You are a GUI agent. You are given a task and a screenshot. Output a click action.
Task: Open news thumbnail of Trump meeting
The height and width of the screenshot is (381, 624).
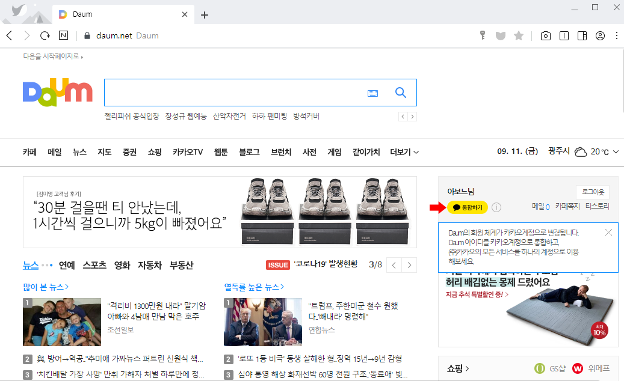[263, 322]
